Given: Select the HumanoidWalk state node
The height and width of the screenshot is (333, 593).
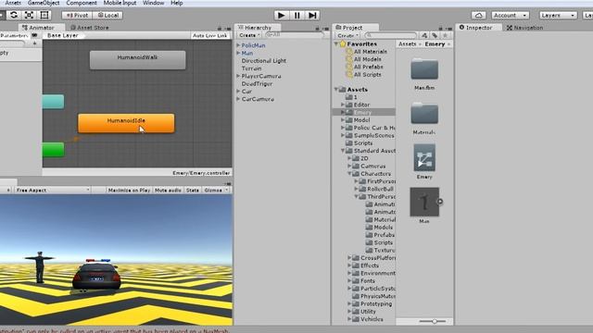Looking at the screenshot, I should [x=138, y=60].
